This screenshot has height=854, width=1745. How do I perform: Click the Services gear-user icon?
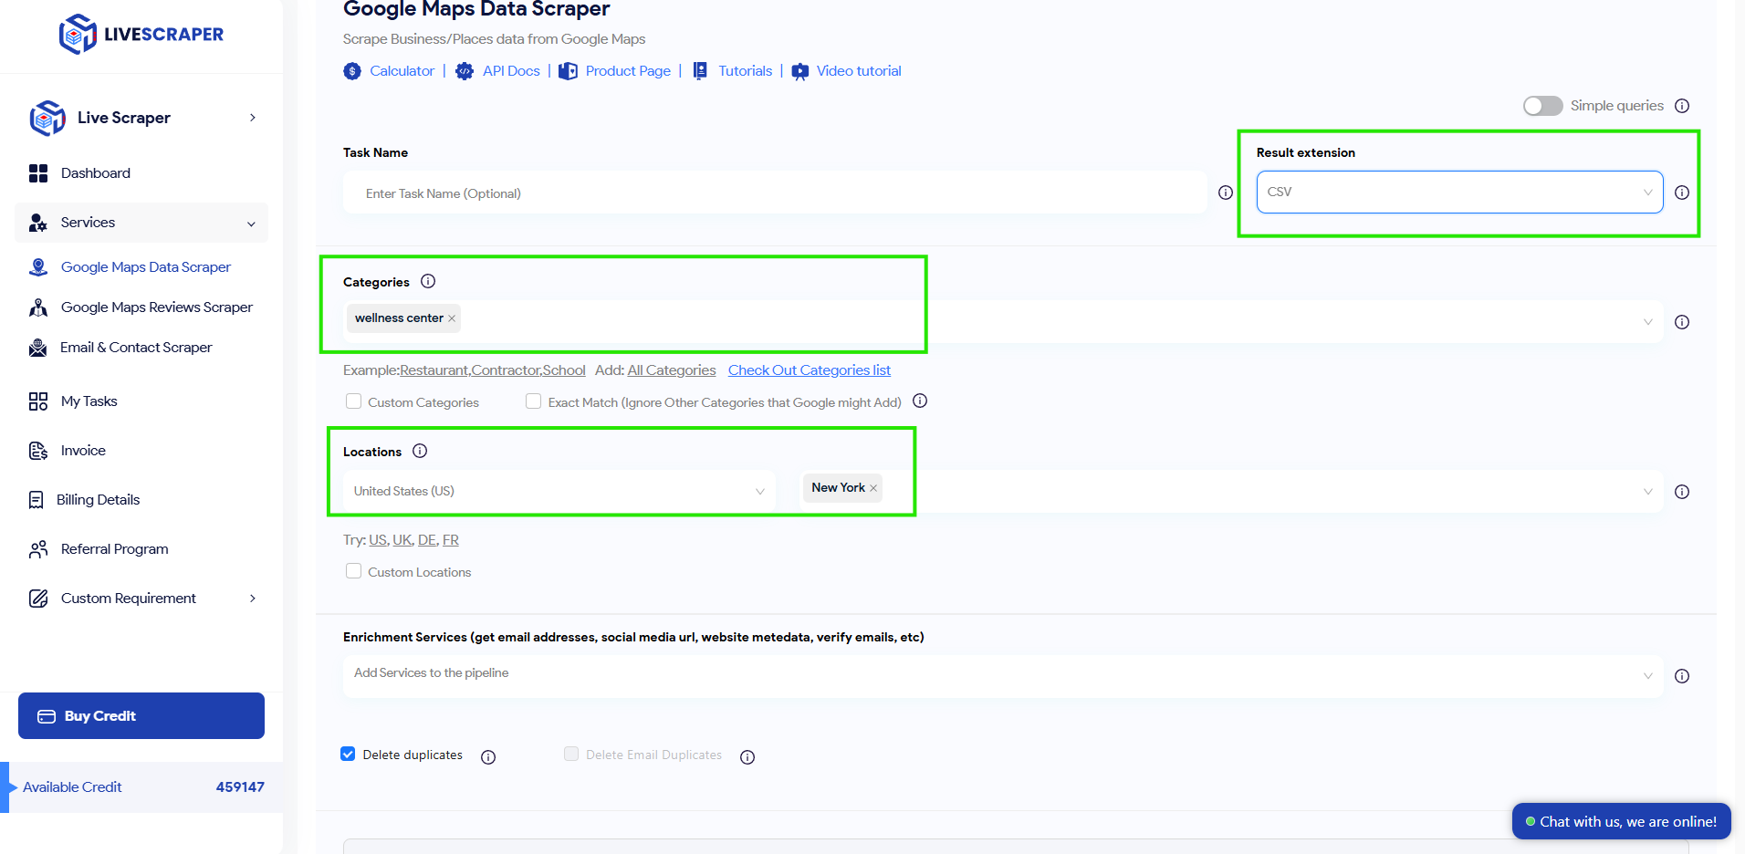click(x=38, y=223)
